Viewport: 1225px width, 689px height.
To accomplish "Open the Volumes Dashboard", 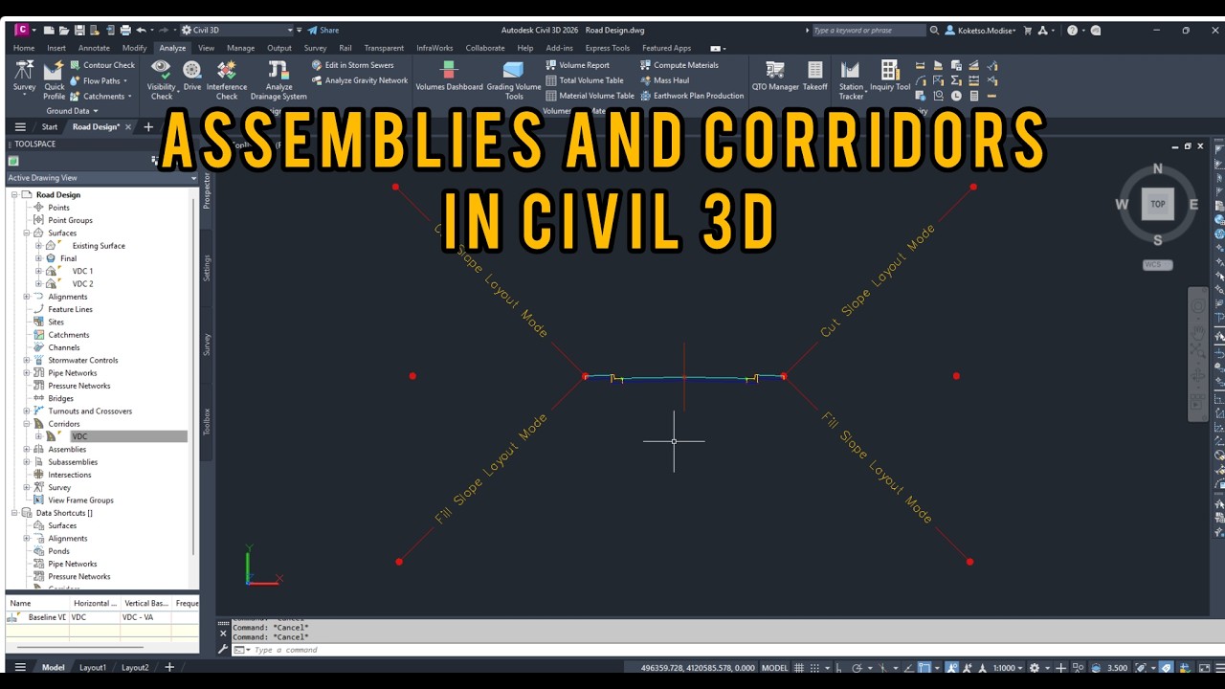I will click(x=449, y=77).
